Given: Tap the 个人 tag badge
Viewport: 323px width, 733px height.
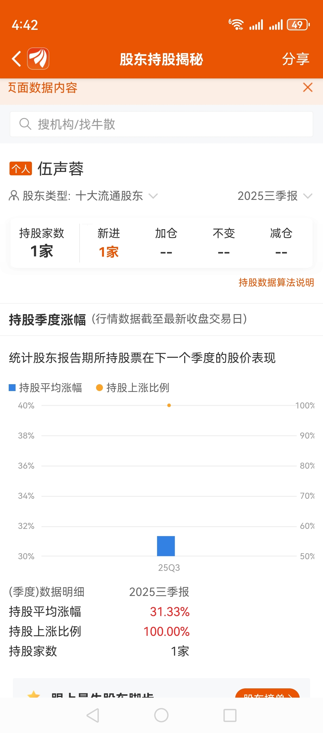Looking at the screenshot, I should (21, 169).
